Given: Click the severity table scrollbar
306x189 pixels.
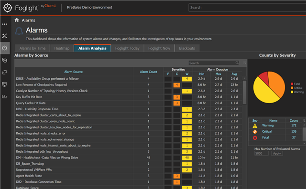Looking at the screenshot, I should pyautogui.click(x=304, y=134).
